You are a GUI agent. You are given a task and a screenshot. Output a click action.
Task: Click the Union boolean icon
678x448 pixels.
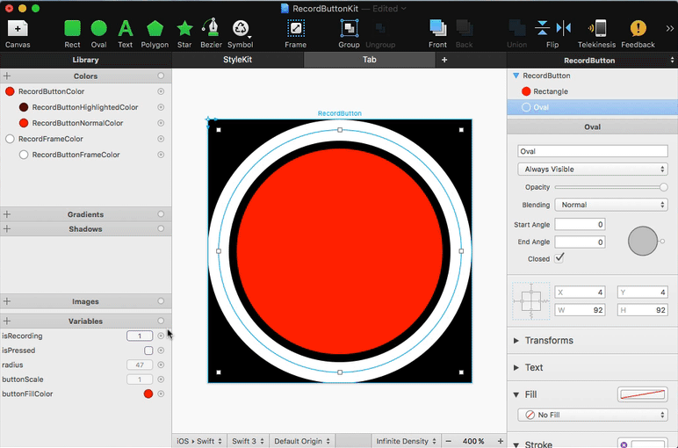(x=516, y=33)
